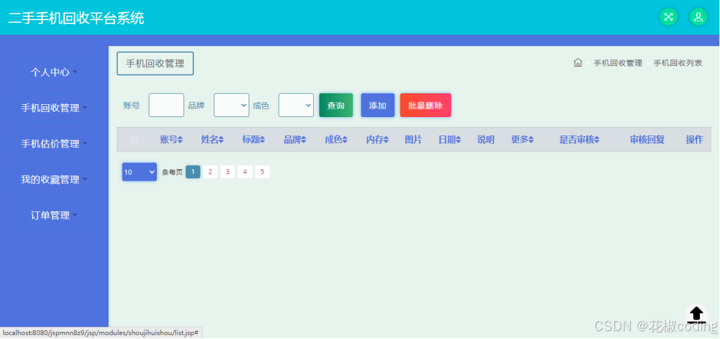The image size is (720, 339).
Task: Click the 二手手机回收平台系统 title
Action: pyautogui.click(x=76, y=18)
